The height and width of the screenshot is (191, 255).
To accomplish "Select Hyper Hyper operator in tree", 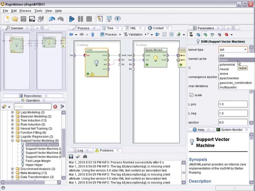I will point(34,165).
